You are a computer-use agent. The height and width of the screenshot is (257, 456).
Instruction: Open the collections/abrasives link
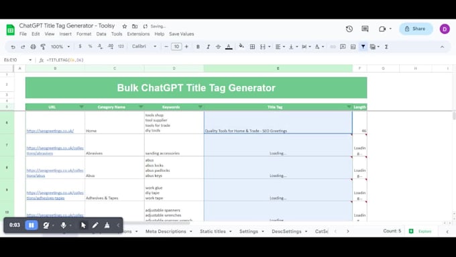click(55, 151)
